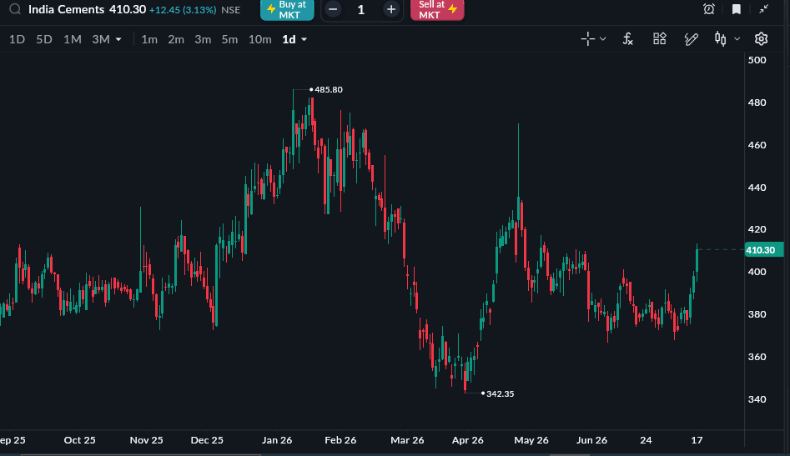790x456 pixels.
Task: Switch to 1m candle interval
Action: pyautogui.click(x=149, y=39)
